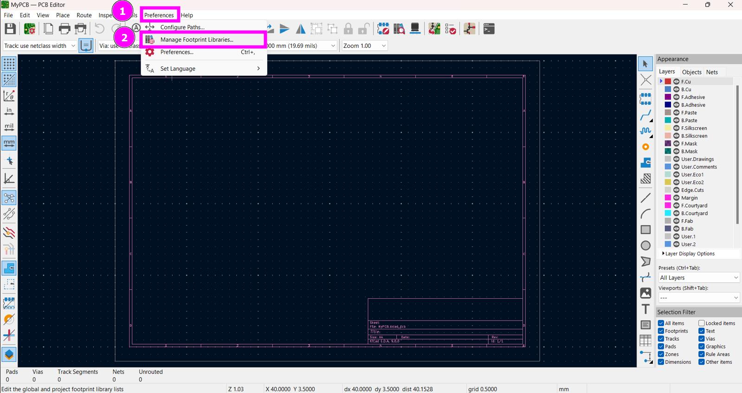Open the Set Language submenu
The image size is (742, 393).
204,69
